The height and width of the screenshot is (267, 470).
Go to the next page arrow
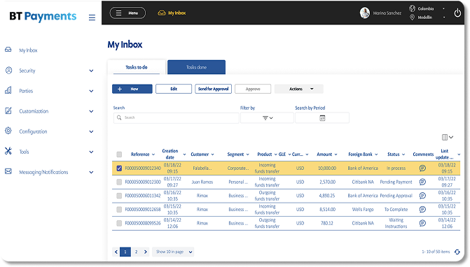pyautogui.click(x=146, y=252)
